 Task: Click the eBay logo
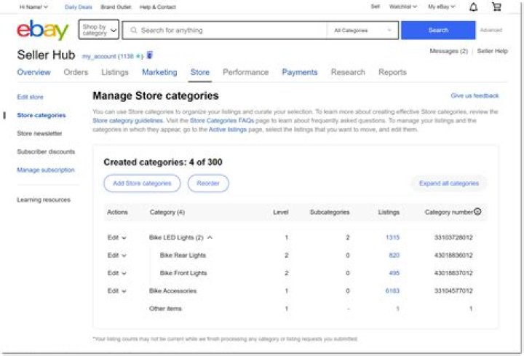click(x=43, y=31)
